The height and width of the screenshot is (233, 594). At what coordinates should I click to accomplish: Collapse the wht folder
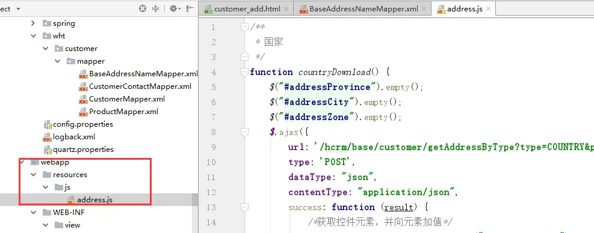(x=33, y=36)
